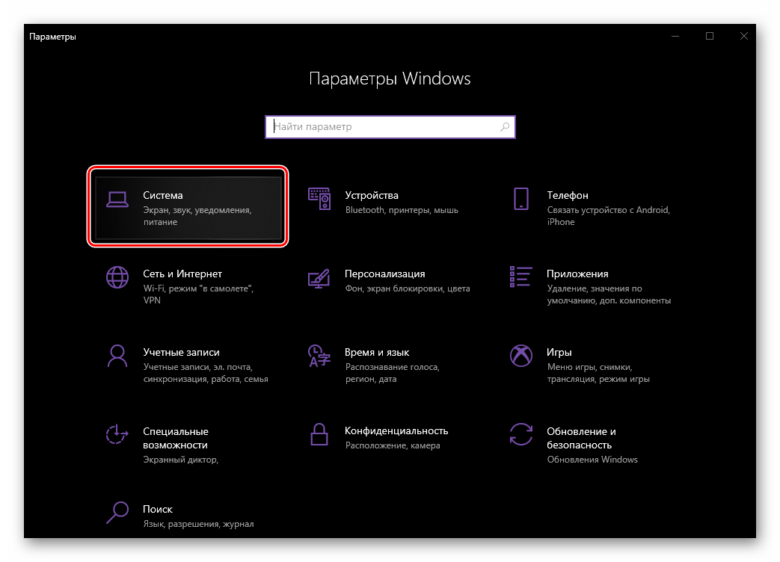Click the globe icon for Сеть и Интернет
The height and width of the screenshot is (562, 780).
click(117, 277)
